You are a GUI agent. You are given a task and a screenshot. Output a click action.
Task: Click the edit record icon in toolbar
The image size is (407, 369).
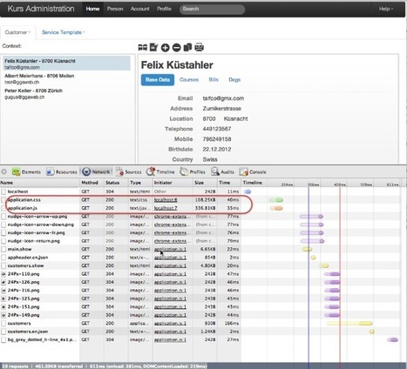click(153, 47)
